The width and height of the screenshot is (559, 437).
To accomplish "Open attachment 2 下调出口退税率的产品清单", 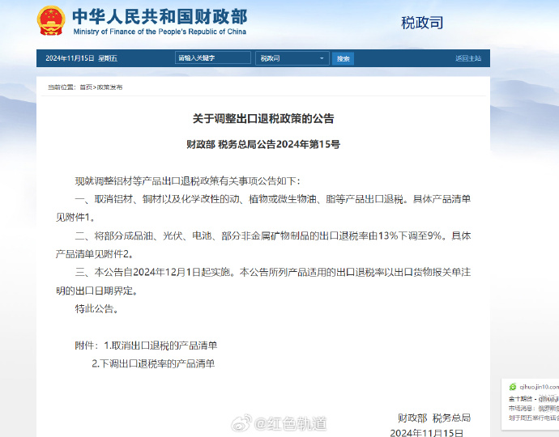I will click(x=153, y=364).
